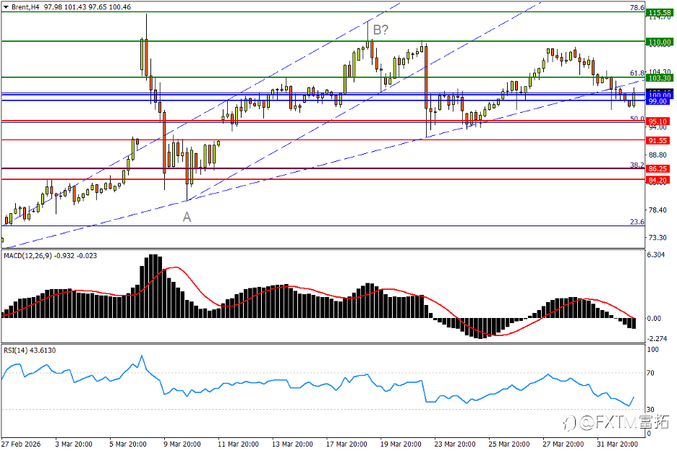Click the 11 Mar 20:00 date label
Viewport: 677px width, 451px height.
[239, 444]
